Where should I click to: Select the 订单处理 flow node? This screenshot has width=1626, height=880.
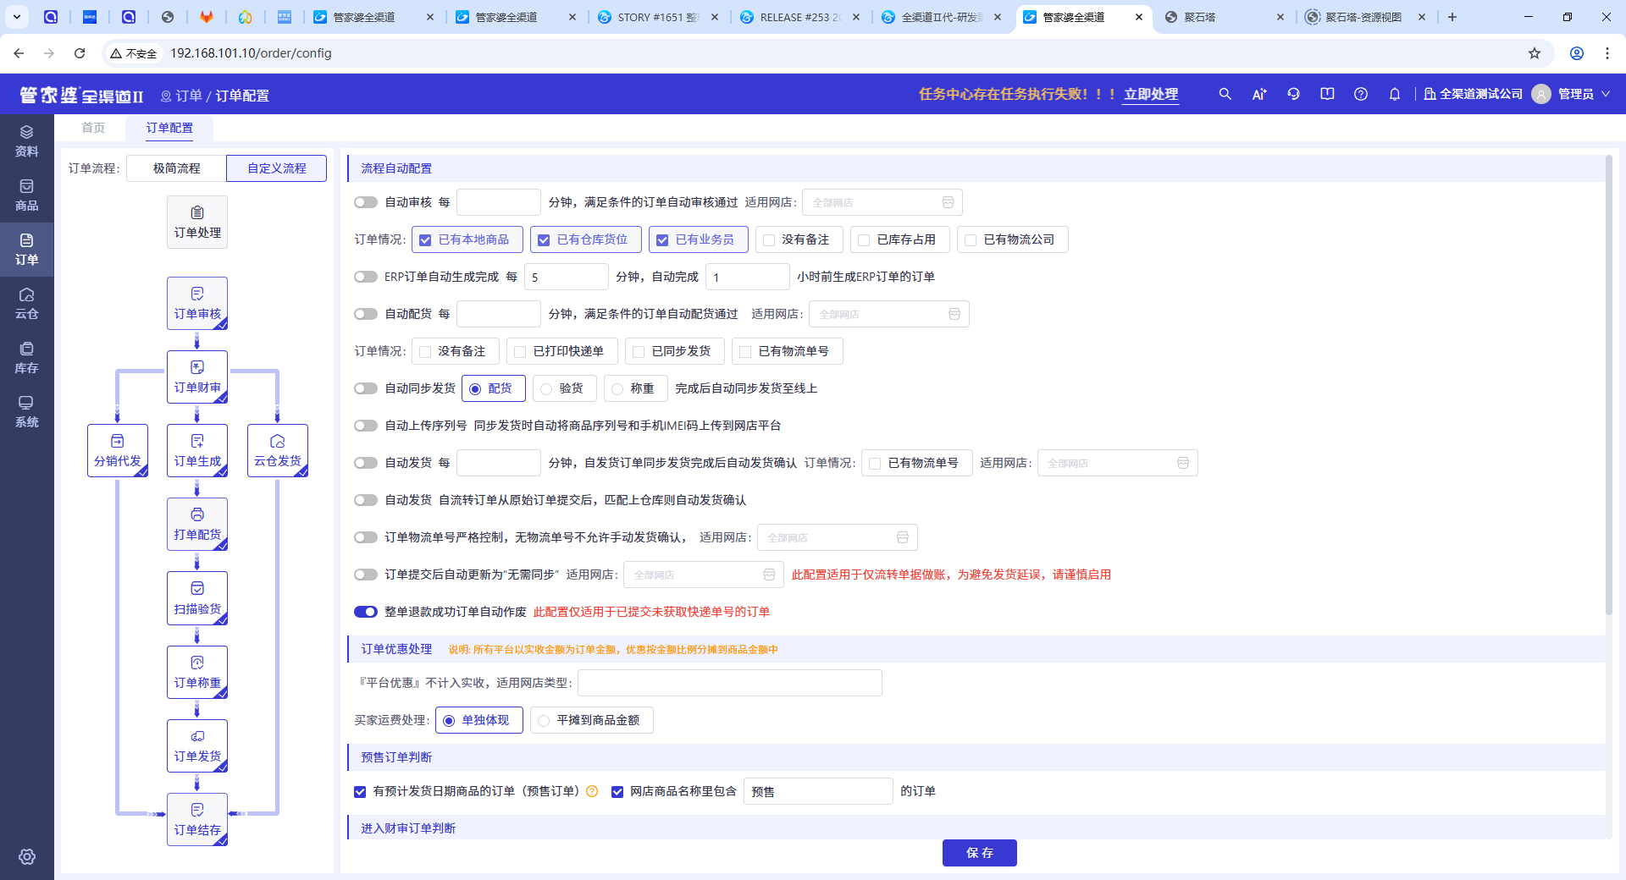coord(197,223)
